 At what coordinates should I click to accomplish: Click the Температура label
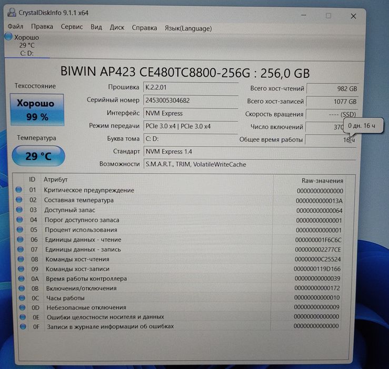tap(36, 138)
